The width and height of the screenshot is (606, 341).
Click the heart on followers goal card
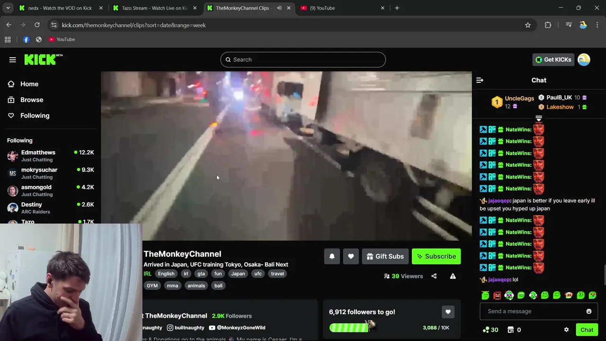[x=448, y=312]
